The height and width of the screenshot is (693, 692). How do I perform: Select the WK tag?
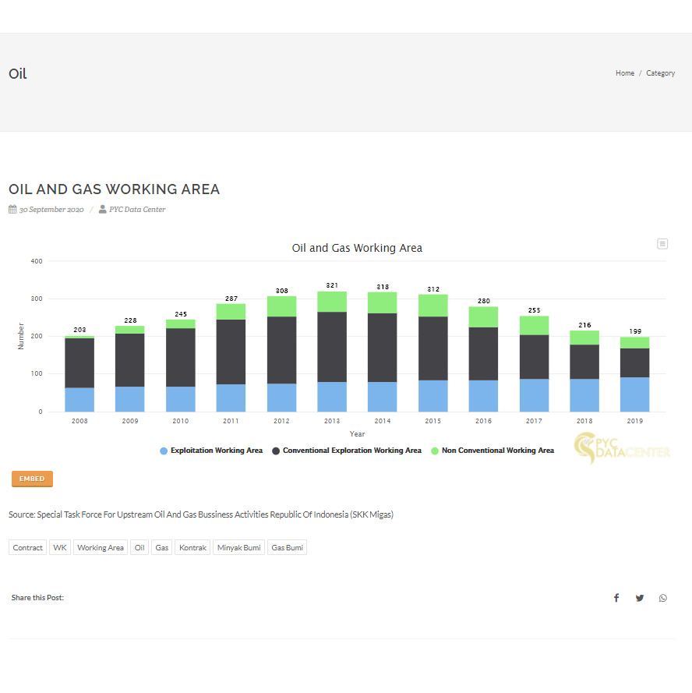tap(60, 547)
